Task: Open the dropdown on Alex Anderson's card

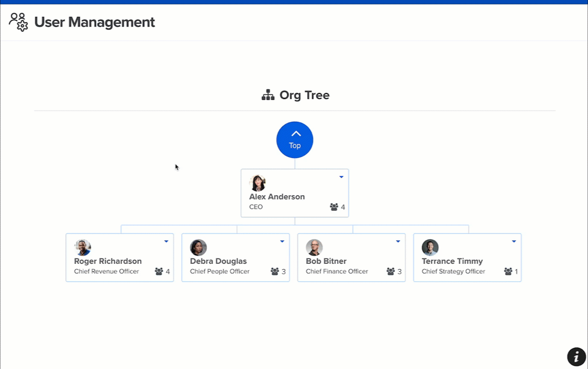Action: (341, 177)
